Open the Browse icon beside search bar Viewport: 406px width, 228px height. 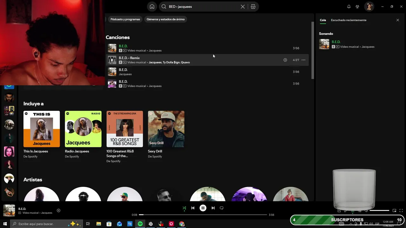click(x=253, y=7)
